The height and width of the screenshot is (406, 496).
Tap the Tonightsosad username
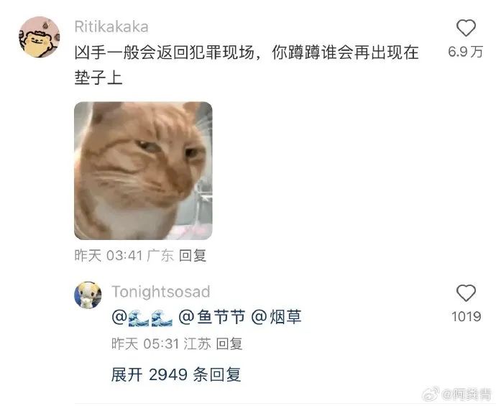(161, 292)
